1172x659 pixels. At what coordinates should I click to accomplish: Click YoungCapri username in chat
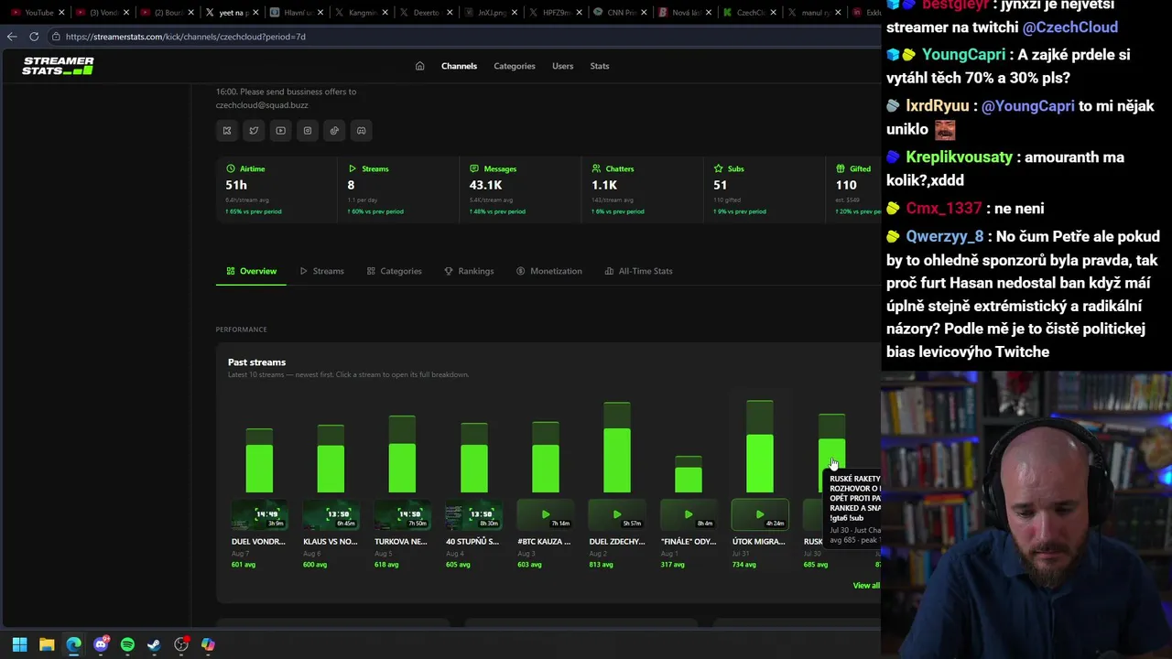963,55
